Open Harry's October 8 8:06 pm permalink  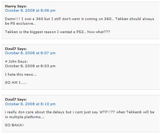coord(30,11)
